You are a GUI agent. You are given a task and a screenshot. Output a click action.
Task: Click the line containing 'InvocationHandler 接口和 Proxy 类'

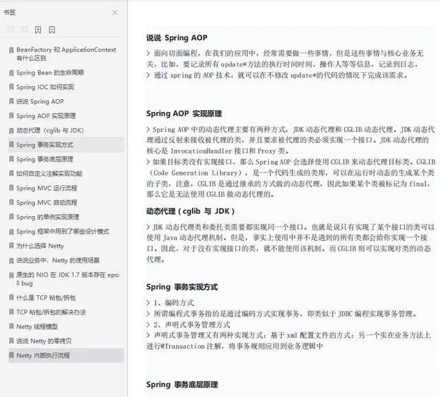pos(218,151)
